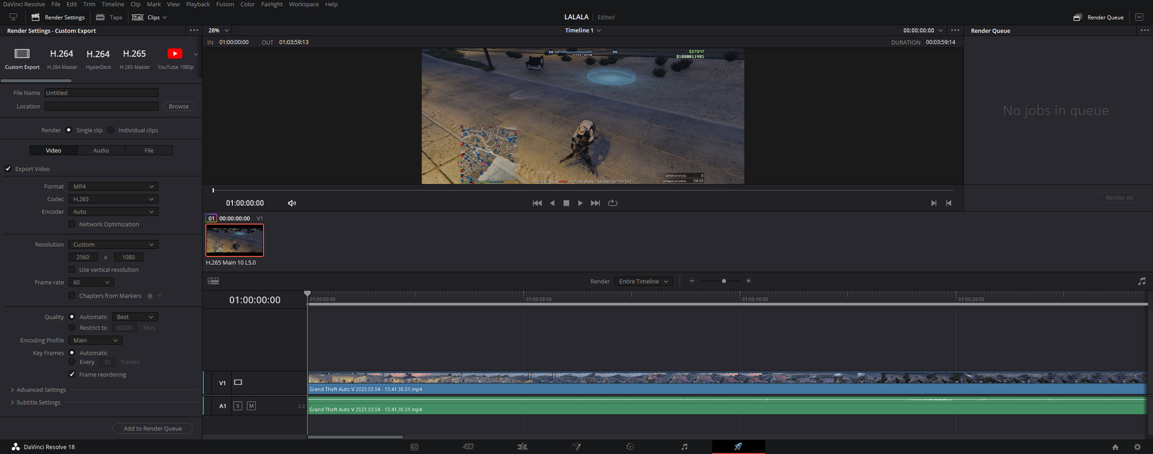Click the audio music-note icon above timeline
Image resolution: width=1153 pixels, height=454 pixels.
point(1142,281)
